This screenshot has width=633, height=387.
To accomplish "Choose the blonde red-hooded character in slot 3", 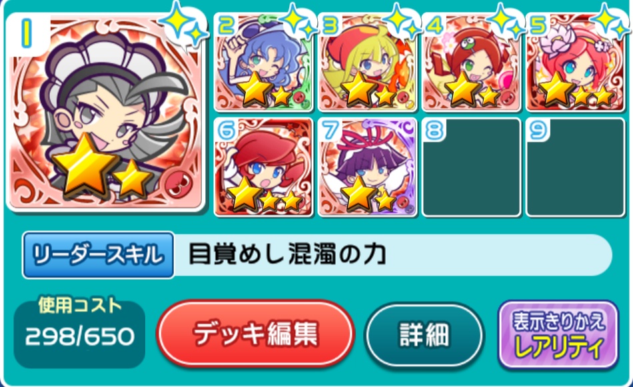I will click(367, 62).
